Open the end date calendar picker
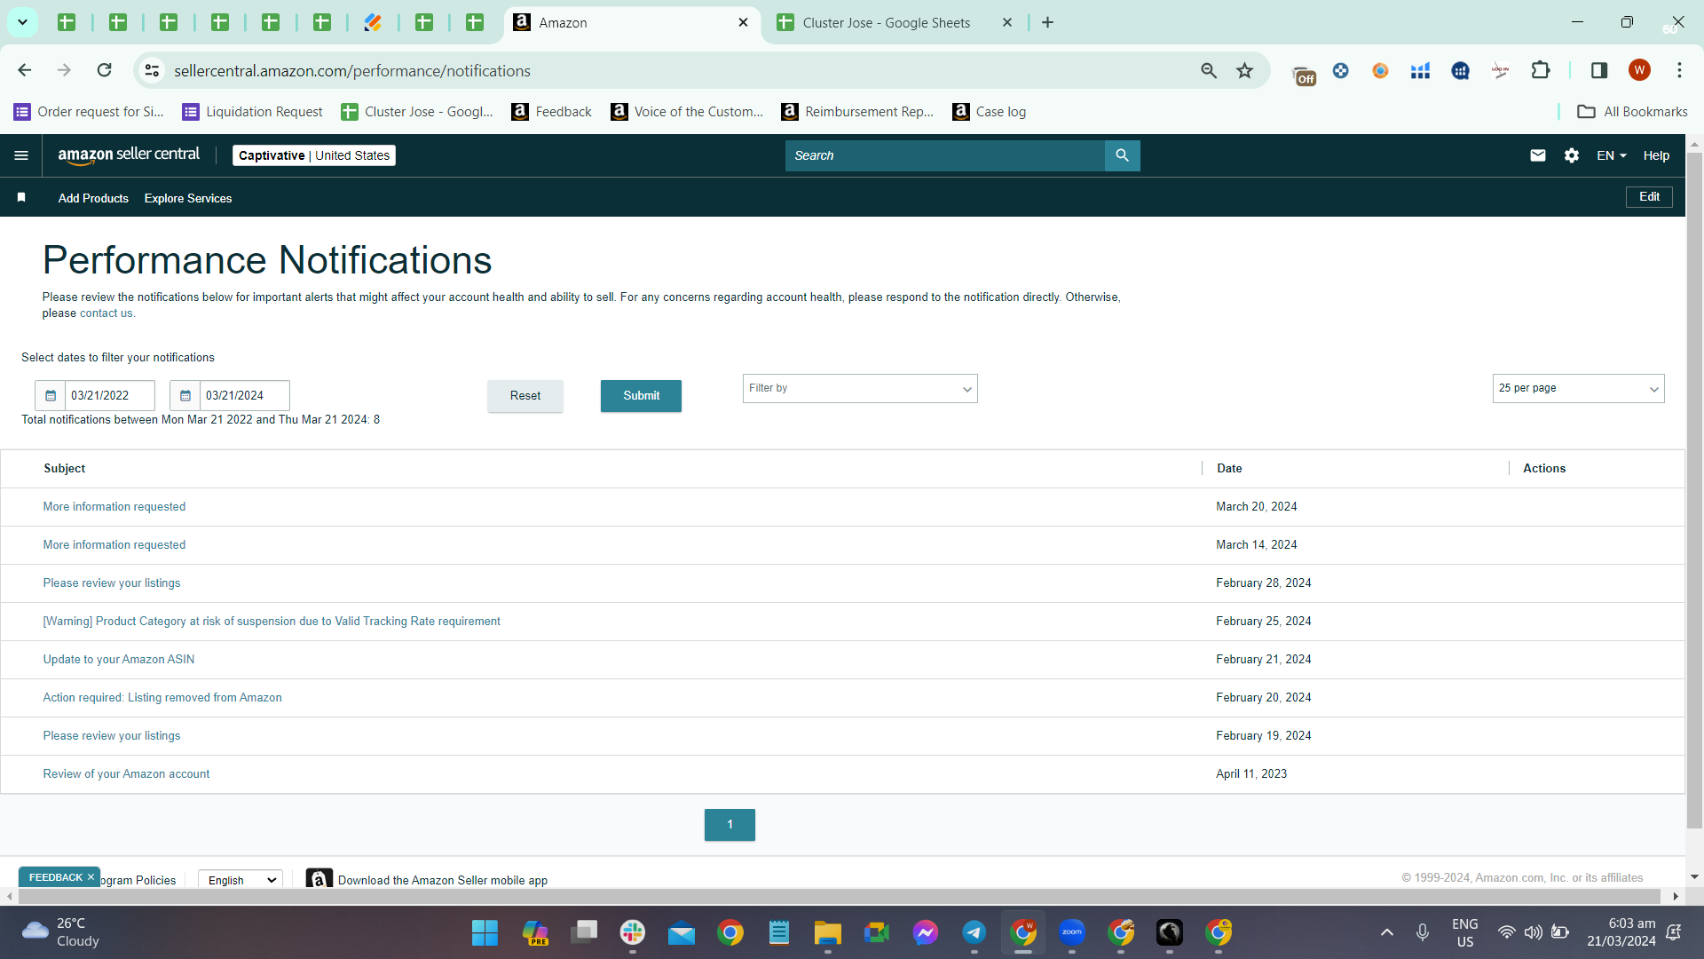1704x959 pixels. click(x=185, y=396)
